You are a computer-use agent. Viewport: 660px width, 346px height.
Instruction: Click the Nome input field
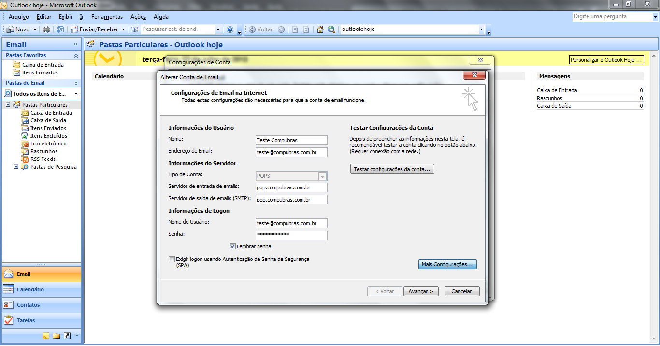point(291,140)
